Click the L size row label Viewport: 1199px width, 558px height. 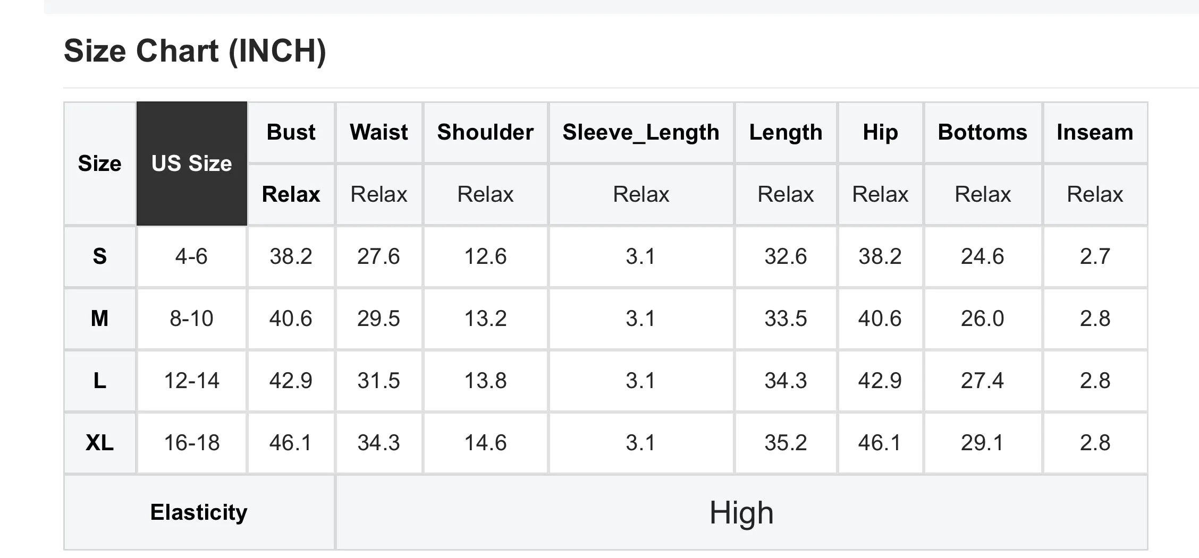point(100,381)
